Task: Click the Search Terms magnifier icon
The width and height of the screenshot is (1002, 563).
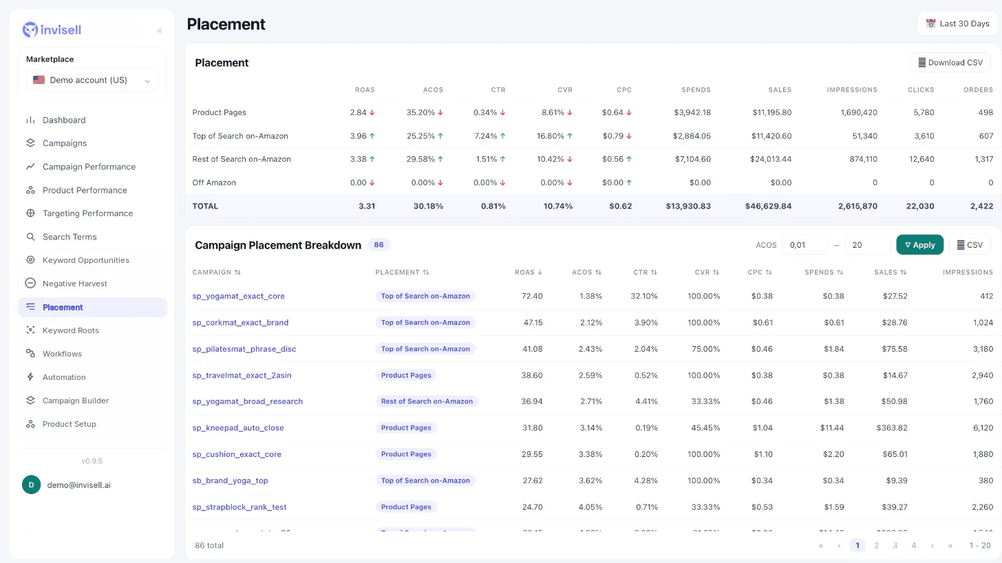Action: [30, 237]
